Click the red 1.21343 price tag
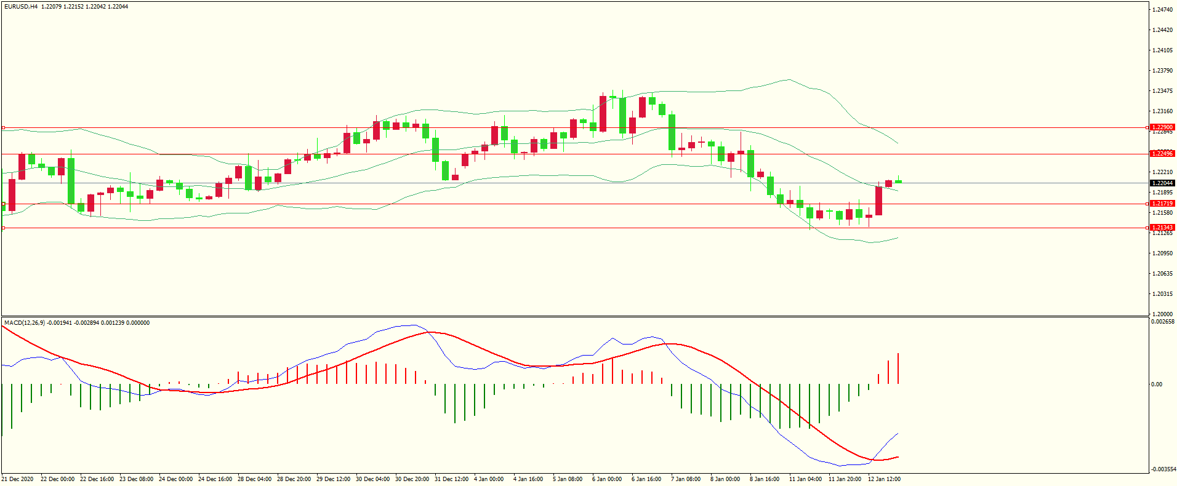 pos(1162,228)
